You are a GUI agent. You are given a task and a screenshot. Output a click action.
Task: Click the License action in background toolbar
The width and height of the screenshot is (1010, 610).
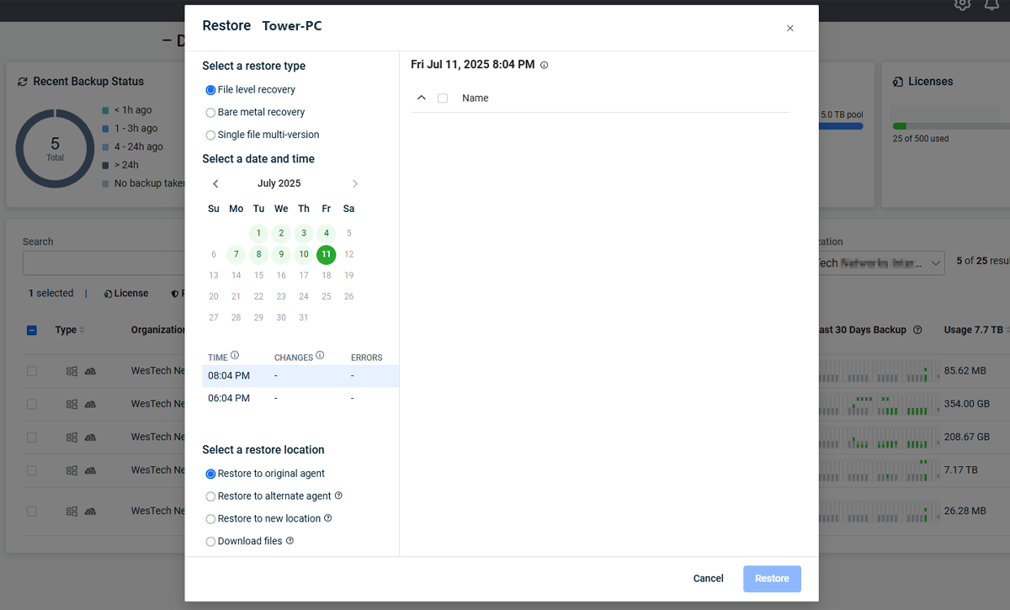[126, 294]
